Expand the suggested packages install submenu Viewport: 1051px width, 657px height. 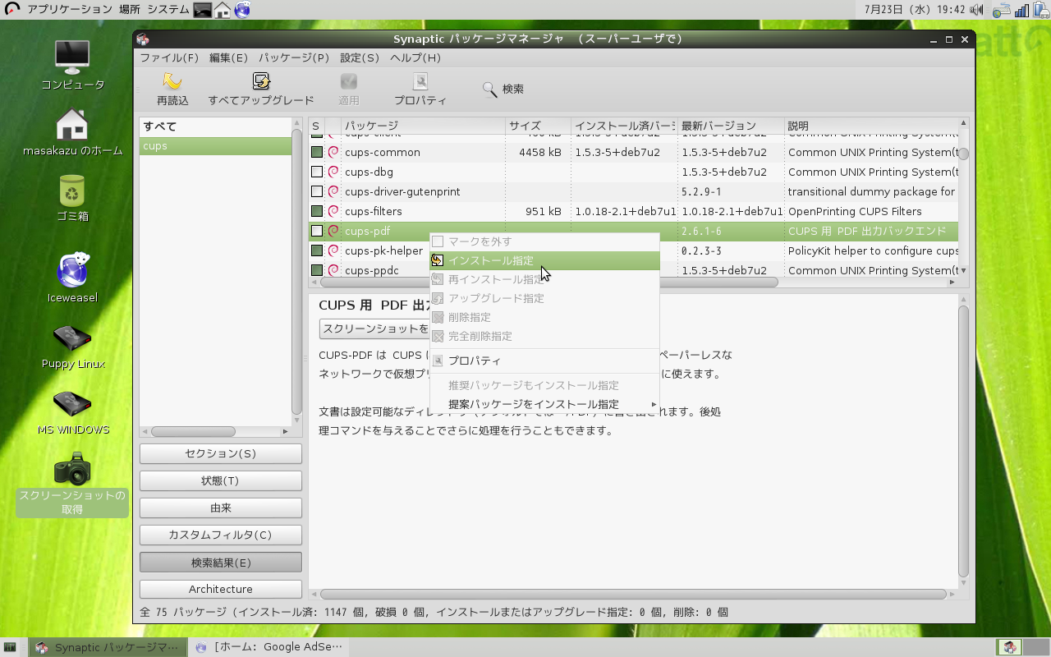544,404
